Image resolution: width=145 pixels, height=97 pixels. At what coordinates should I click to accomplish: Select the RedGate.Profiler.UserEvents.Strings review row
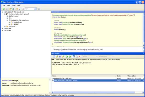[x=98, y=81]
